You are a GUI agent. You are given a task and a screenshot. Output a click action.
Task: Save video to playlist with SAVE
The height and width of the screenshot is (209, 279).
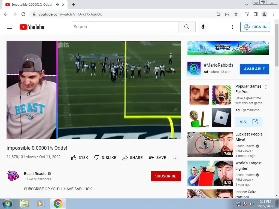[157, 158]
